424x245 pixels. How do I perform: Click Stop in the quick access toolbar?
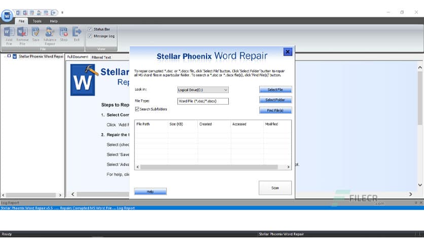46,13
